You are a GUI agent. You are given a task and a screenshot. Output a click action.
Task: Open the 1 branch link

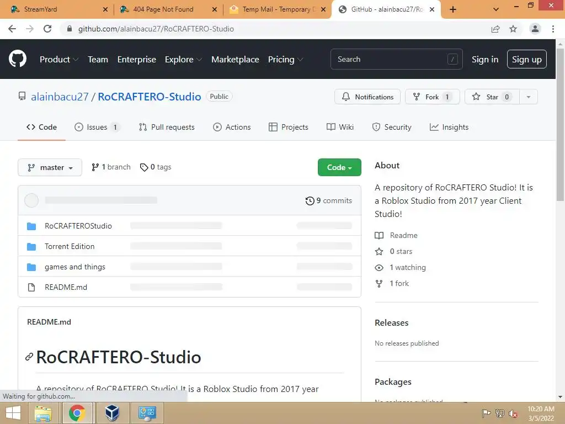[111, 167]
